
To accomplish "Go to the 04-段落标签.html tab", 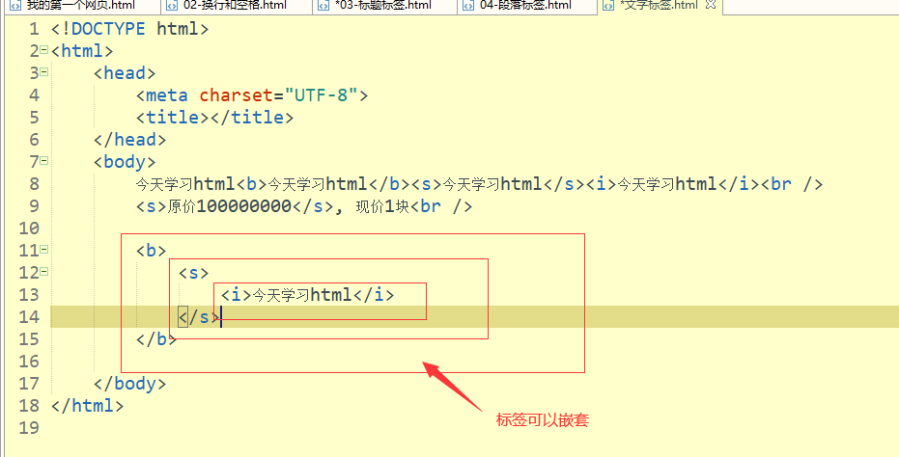I will pos(525,6).
